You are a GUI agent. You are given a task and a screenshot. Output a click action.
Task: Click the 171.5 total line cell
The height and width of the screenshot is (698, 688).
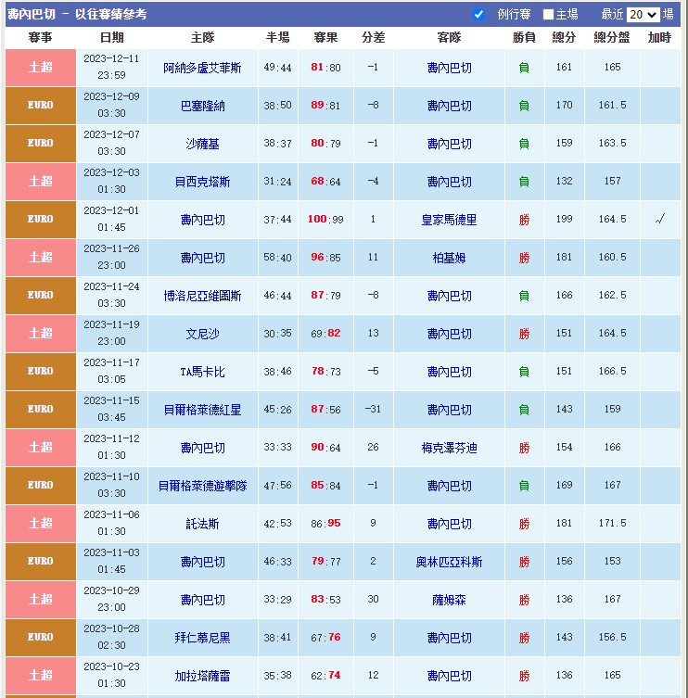[x=612, y=523]
